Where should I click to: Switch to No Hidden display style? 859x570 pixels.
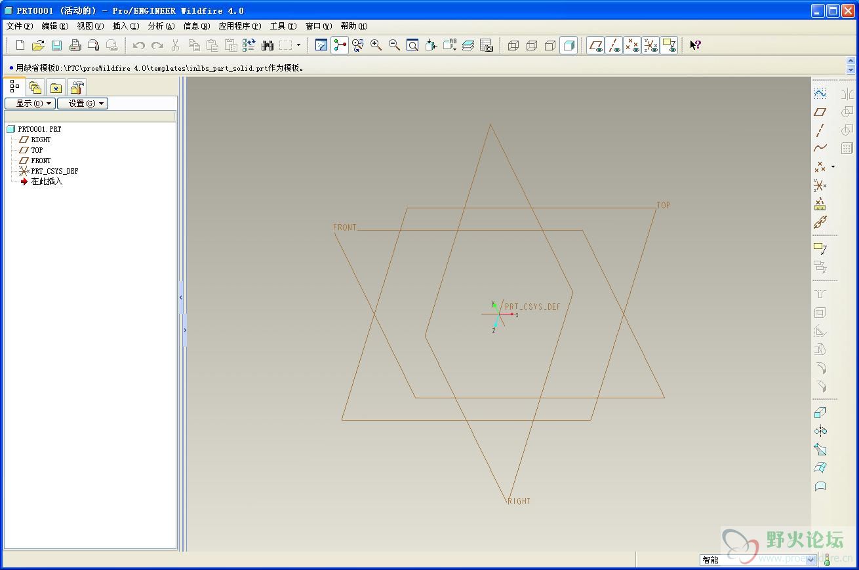[550, 45]
